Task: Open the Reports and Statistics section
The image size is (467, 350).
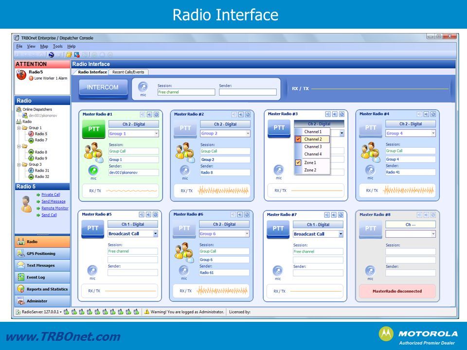Action: point(43,289)
